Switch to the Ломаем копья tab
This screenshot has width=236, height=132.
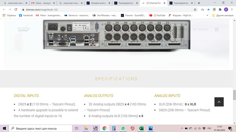[99, 3]
